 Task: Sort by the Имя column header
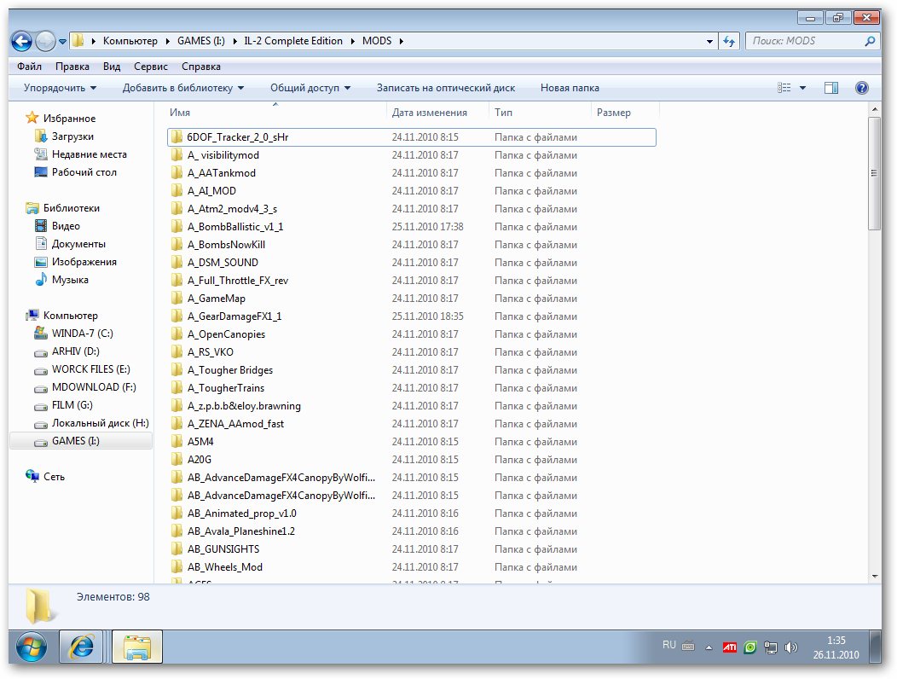point(276,113)
